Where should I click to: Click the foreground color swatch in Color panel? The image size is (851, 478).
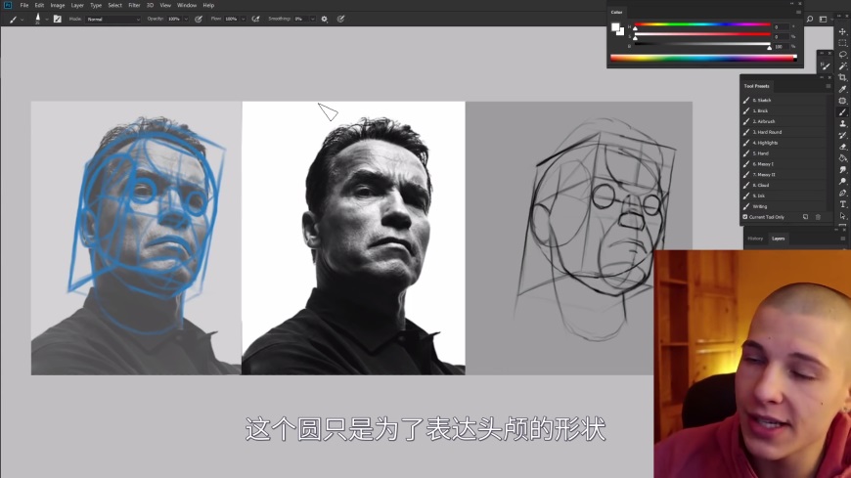coord(615,27)
